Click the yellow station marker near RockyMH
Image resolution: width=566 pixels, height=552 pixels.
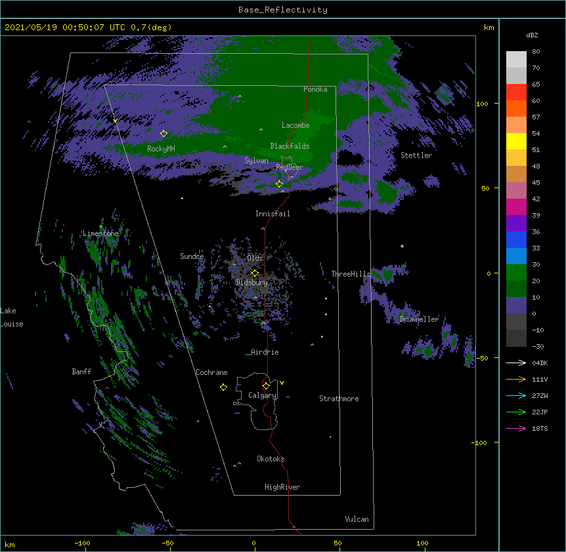click(x=164, y=134)
